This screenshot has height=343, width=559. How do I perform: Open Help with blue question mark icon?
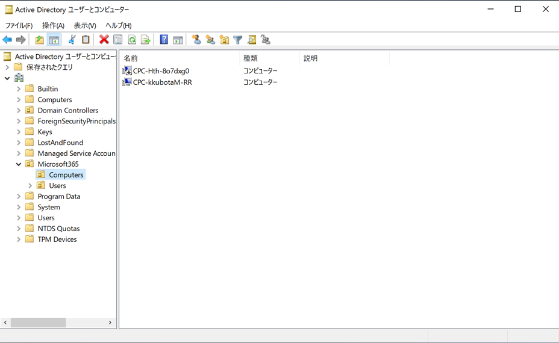[x=164, y=40]
